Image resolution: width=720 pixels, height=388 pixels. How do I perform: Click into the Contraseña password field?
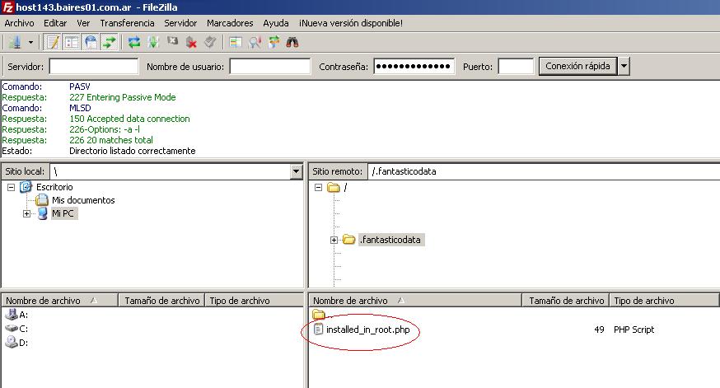[414, 67]
